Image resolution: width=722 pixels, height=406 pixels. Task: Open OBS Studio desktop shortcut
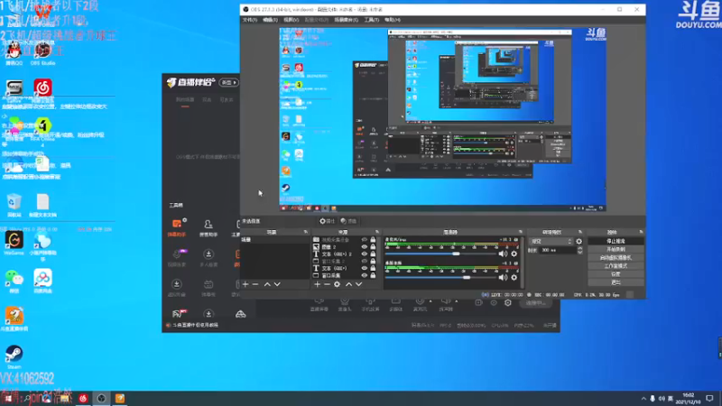click(42, 53)
